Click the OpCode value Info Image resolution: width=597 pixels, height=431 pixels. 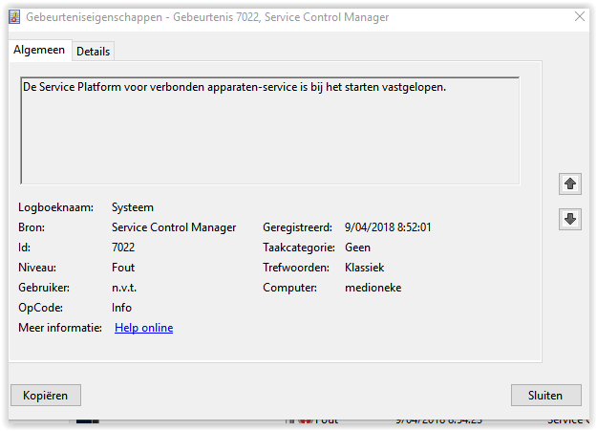click(x=121, y=308)
